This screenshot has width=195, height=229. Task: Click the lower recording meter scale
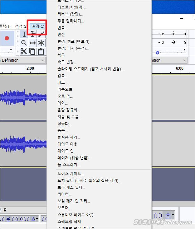point(169,43)
